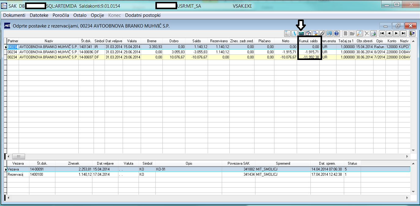
Task: Restore the inner Odprte postavke window
Action: (x=398, y=26)
